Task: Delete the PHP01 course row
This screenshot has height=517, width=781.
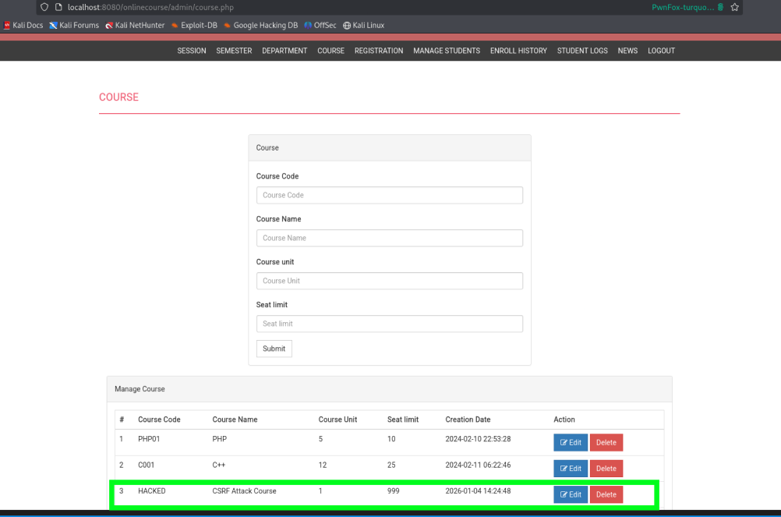Action: tap(606, 442)
